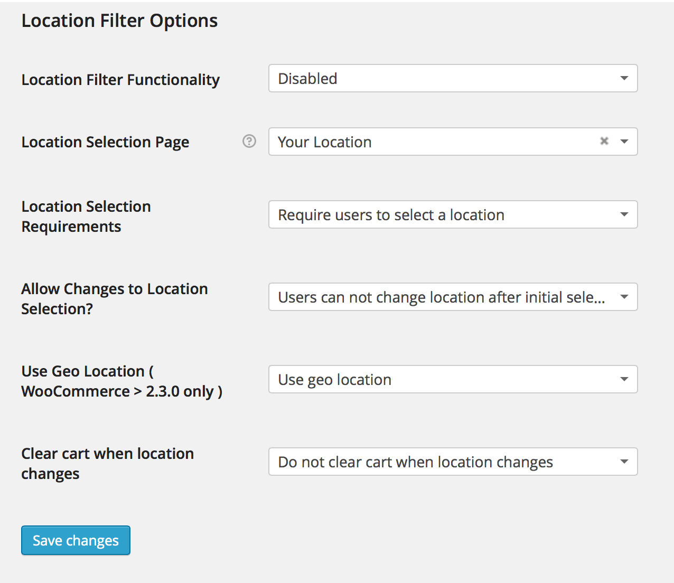Click the help icon next to Location Selection Page
Viewport: 674px width, 583px height.
click(x=249, y=142)
